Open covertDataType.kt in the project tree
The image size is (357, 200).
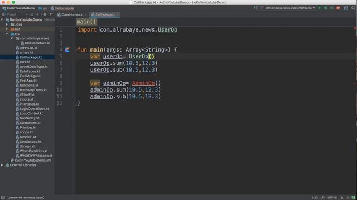pyautogui.click(x=32, y=67)
